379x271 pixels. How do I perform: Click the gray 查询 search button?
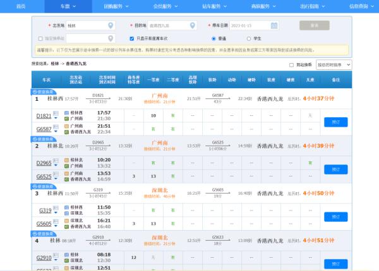coord(314,25)
